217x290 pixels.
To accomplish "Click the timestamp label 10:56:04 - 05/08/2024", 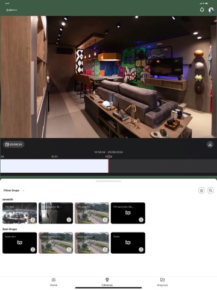I will [108, 152].
